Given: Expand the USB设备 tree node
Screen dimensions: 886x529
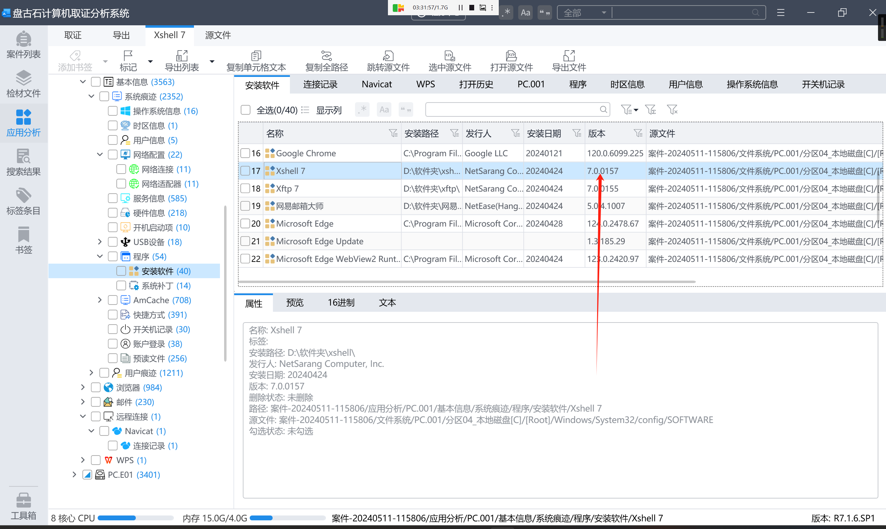Looking at the screenshot, I should click(100, 242).
